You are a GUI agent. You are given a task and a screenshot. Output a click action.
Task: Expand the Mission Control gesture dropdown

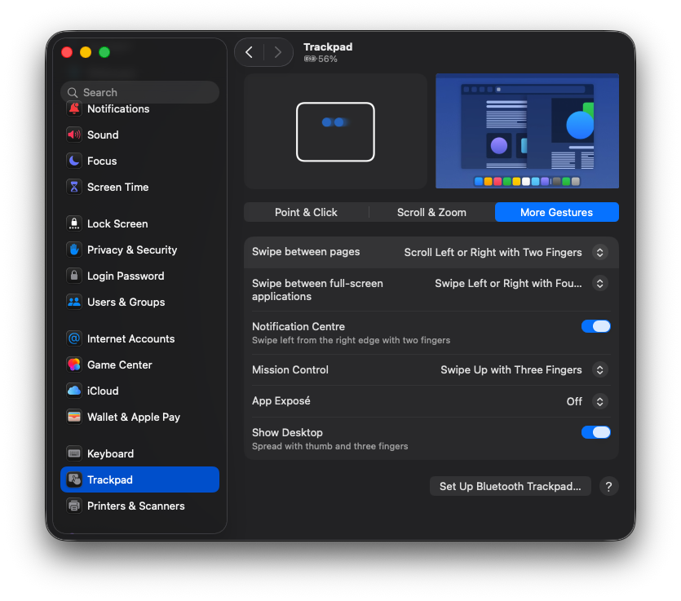(x=599, y=370)
